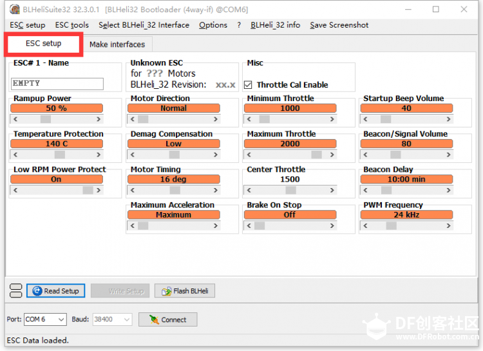This screenshot has width=483, height=351.
Task: Decrease Maximum Throttle with left arrow
Action: pyautogui.click(x=249, y=155)
